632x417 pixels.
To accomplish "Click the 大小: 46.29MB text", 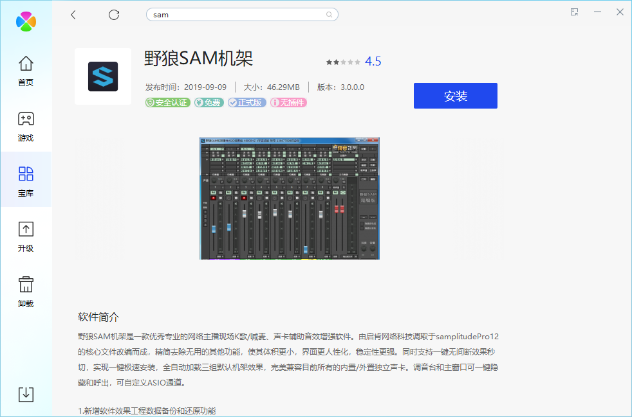I will point(272,87).
